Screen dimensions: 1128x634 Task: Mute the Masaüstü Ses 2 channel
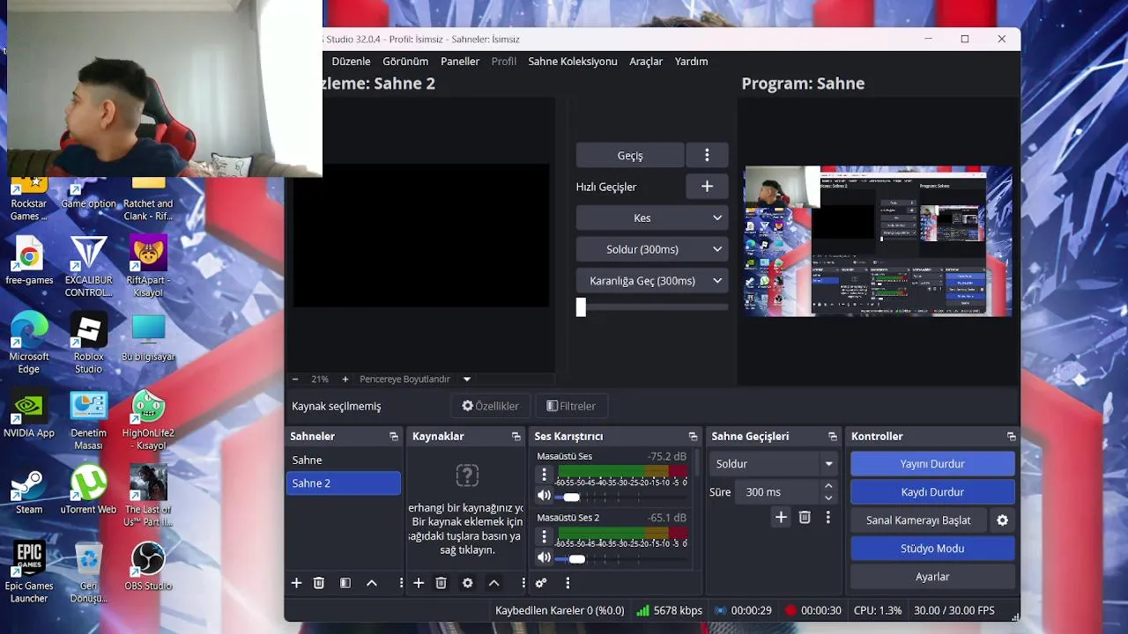click(544, 558)
